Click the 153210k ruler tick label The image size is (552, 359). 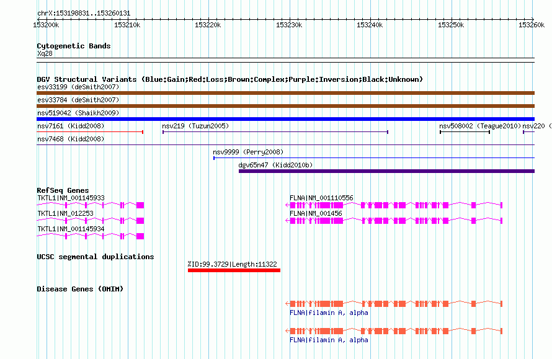tap(127, 25)
